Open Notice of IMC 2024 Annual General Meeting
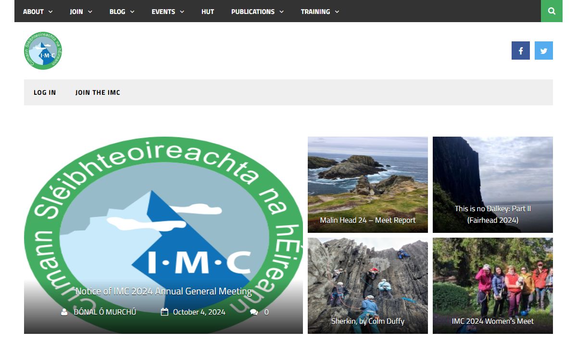 163,291
